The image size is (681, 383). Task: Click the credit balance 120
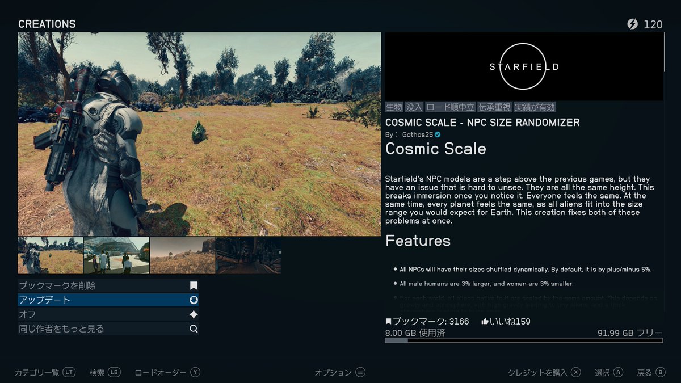653,24
